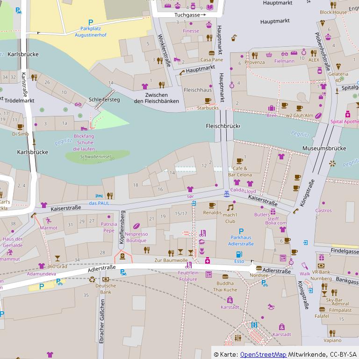359x359 pixels.
Task: Select the recycling icon on Adlerstraße
Action: pos(92,280)
